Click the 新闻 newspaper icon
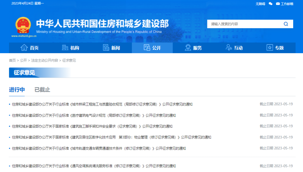 [x=106, y=47]
